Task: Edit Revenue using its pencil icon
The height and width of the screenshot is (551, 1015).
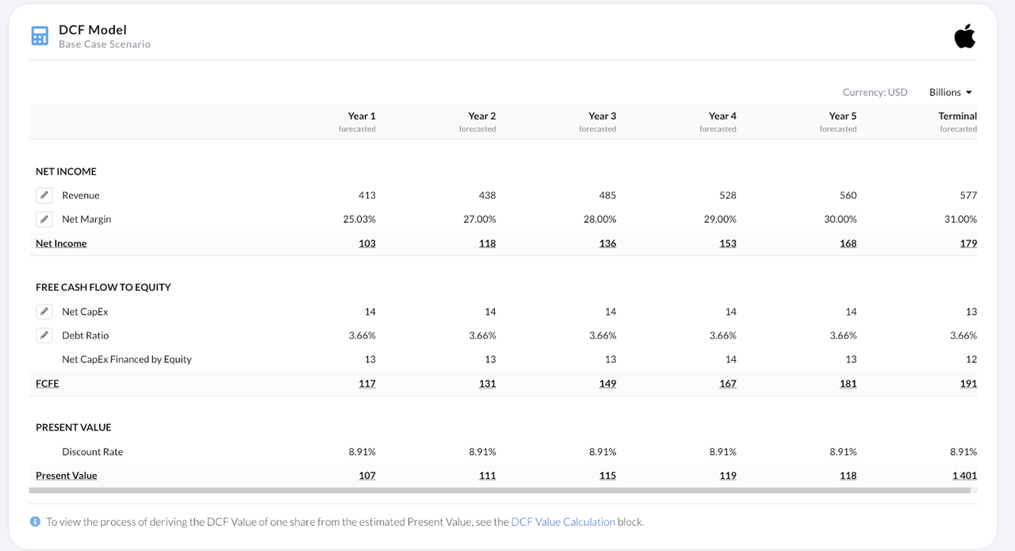Action: click(44, 195)
